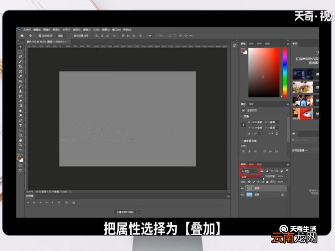Select the Blur tool droplet icon

click(20, 111)
